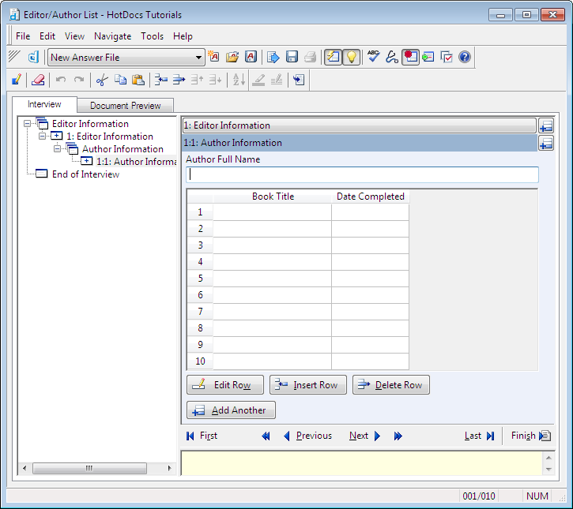573x509 pixels.
Task: Open the New Answer File dropdown
Action: pyautogui.click(x=198, y=58)
